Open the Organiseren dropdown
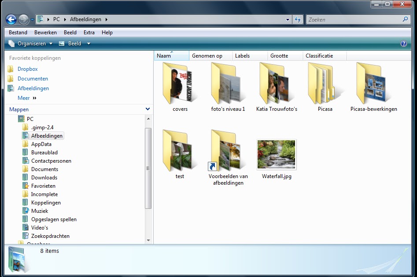417x277 pixels. [x=30, y=44]
